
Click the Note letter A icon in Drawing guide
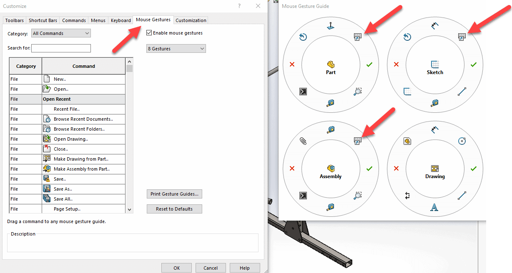(x=435, y=207)
